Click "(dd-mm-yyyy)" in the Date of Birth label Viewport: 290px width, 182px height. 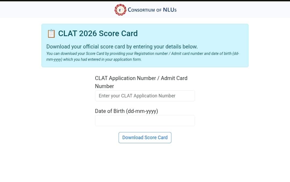coord(142,111)
